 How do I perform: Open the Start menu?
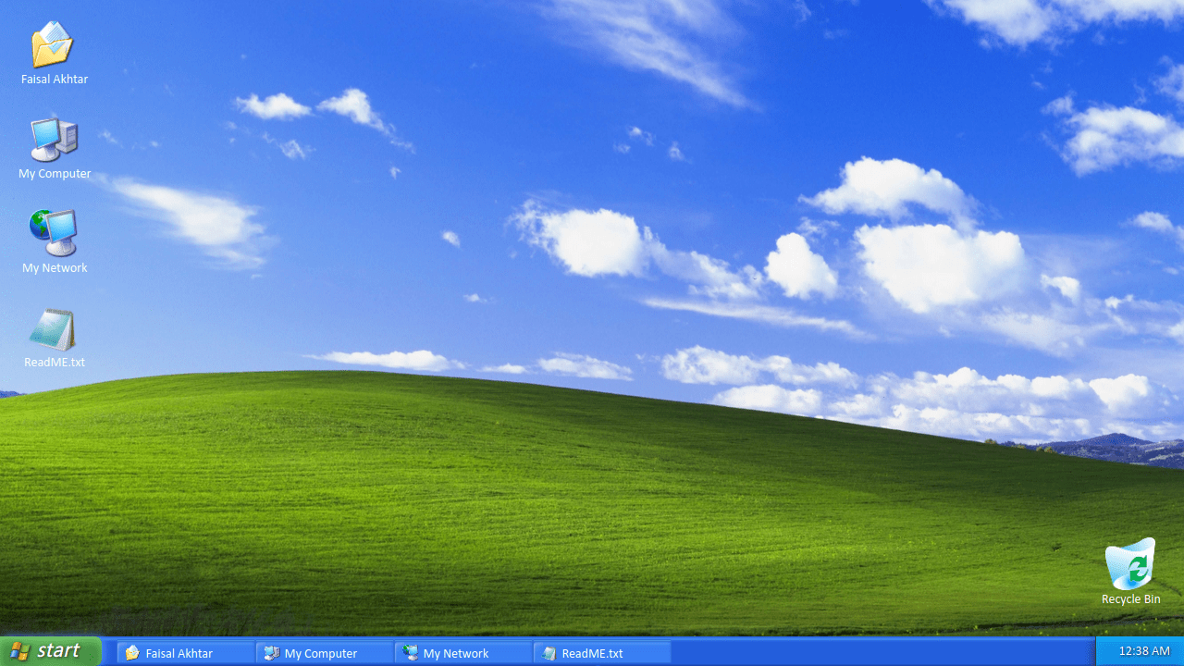(50, 651)
